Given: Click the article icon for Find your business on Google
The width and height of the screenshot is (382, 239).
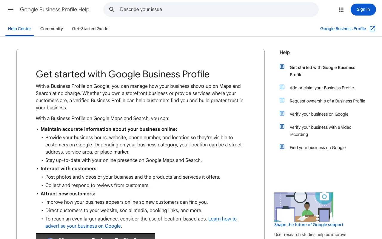Looking at the screenshot, I should (282, 147).
